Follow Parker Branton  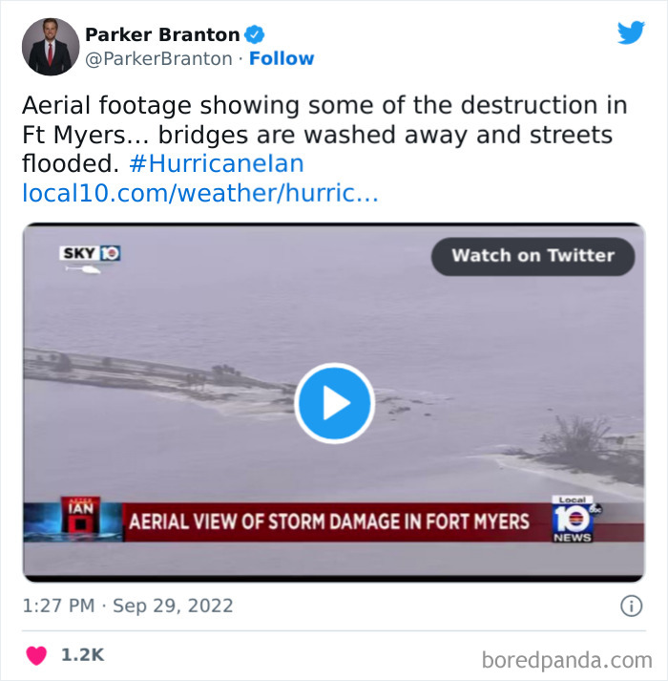(x=282, y=58)
